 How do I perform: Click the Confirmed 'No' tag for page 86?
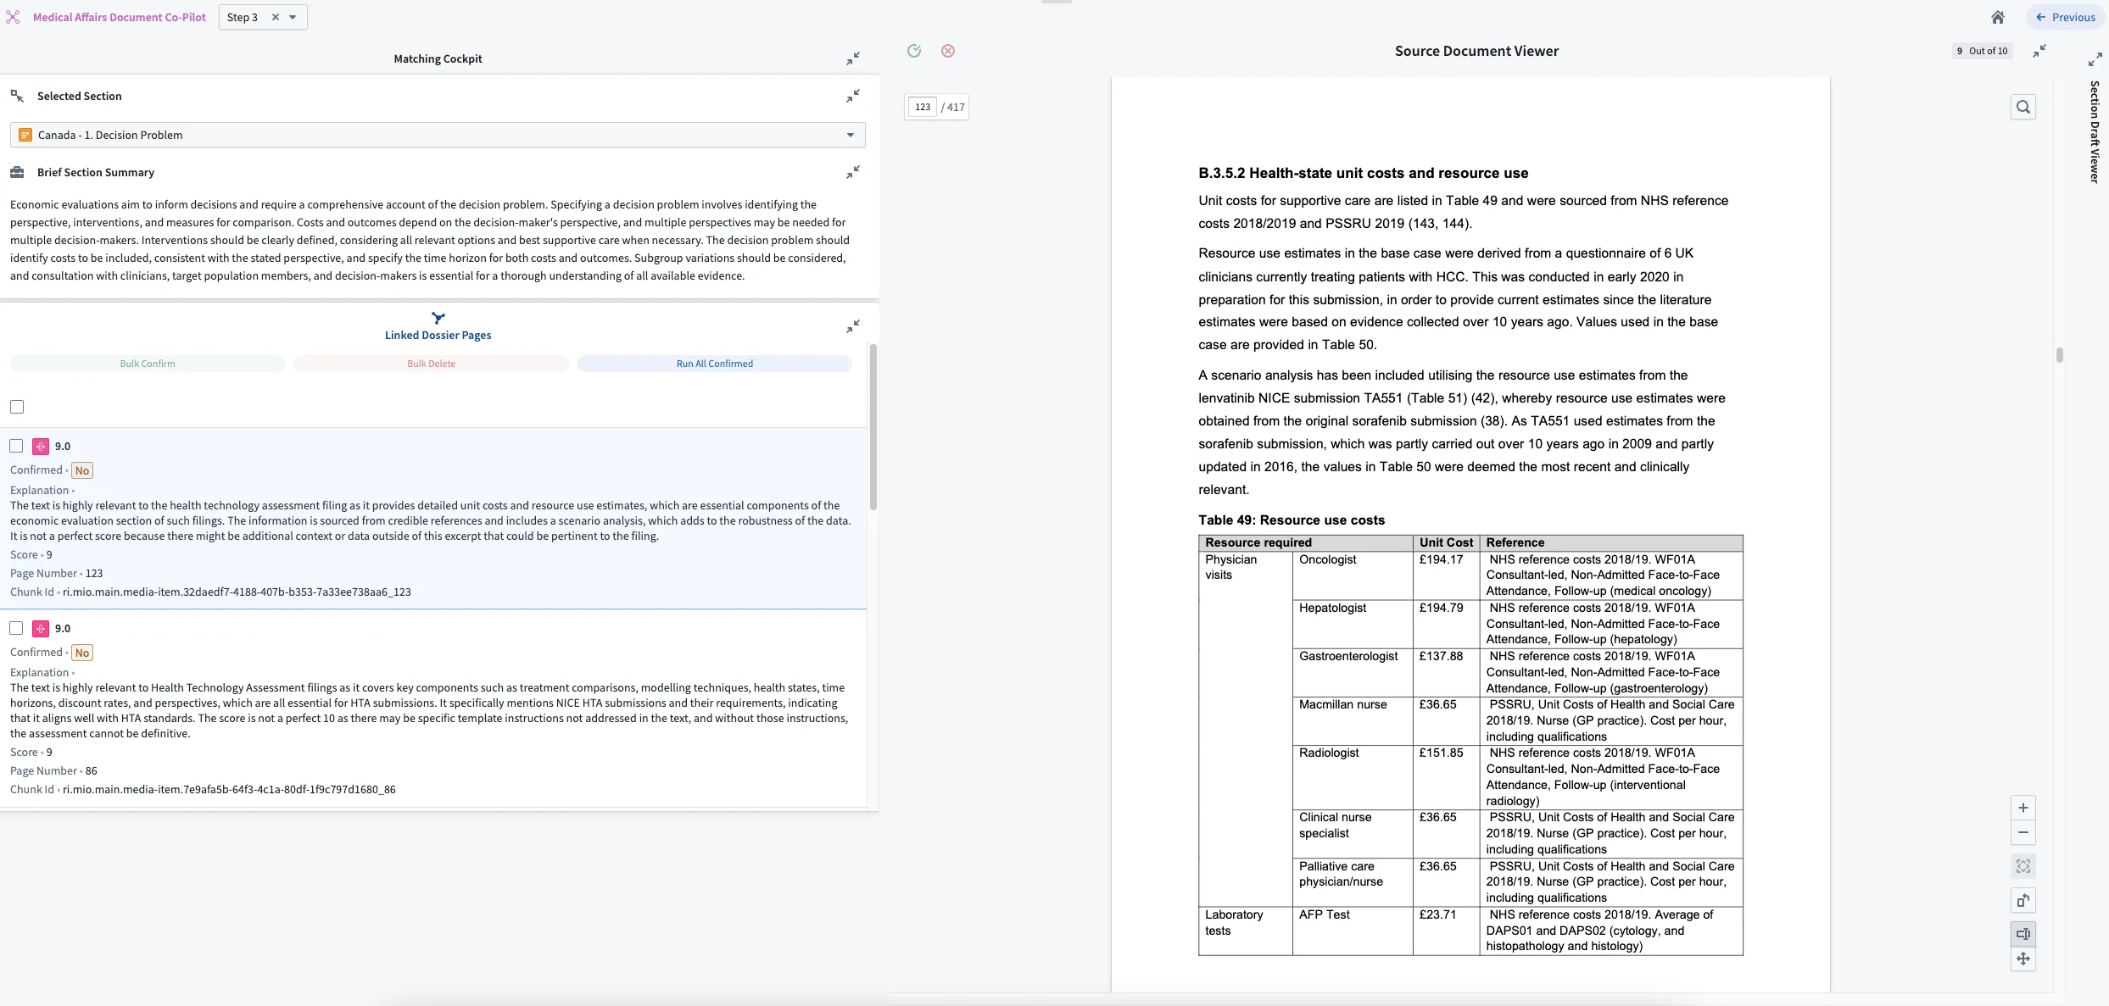pyautogui.click(x=82, y=653)
